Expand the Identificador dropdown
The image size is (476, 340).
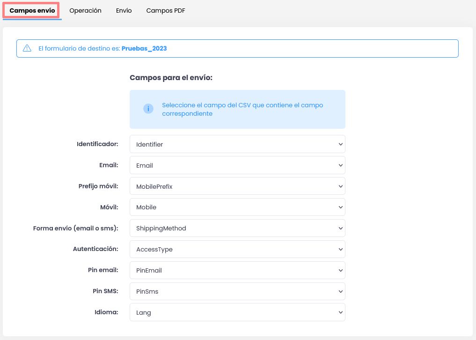click(237, 144)
